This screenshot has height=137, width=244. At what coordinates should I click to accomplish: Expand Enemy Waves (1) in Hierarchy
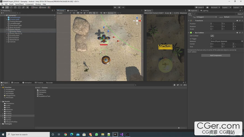[7, 33]
